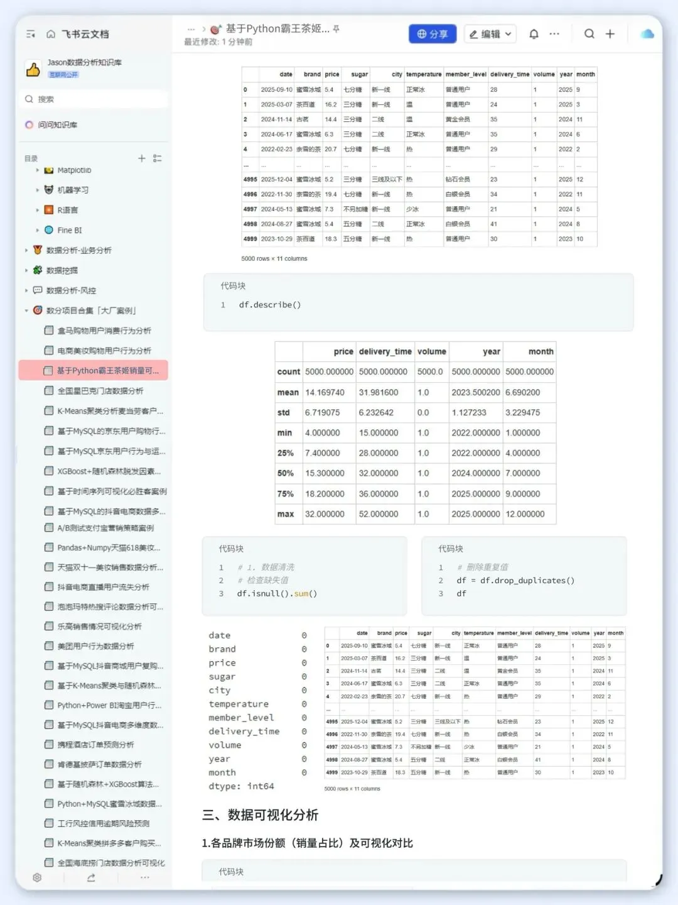Toggle the 目录 tree list view icon
The width and height of the screenshot is (678, 905).
coord(158,158)
